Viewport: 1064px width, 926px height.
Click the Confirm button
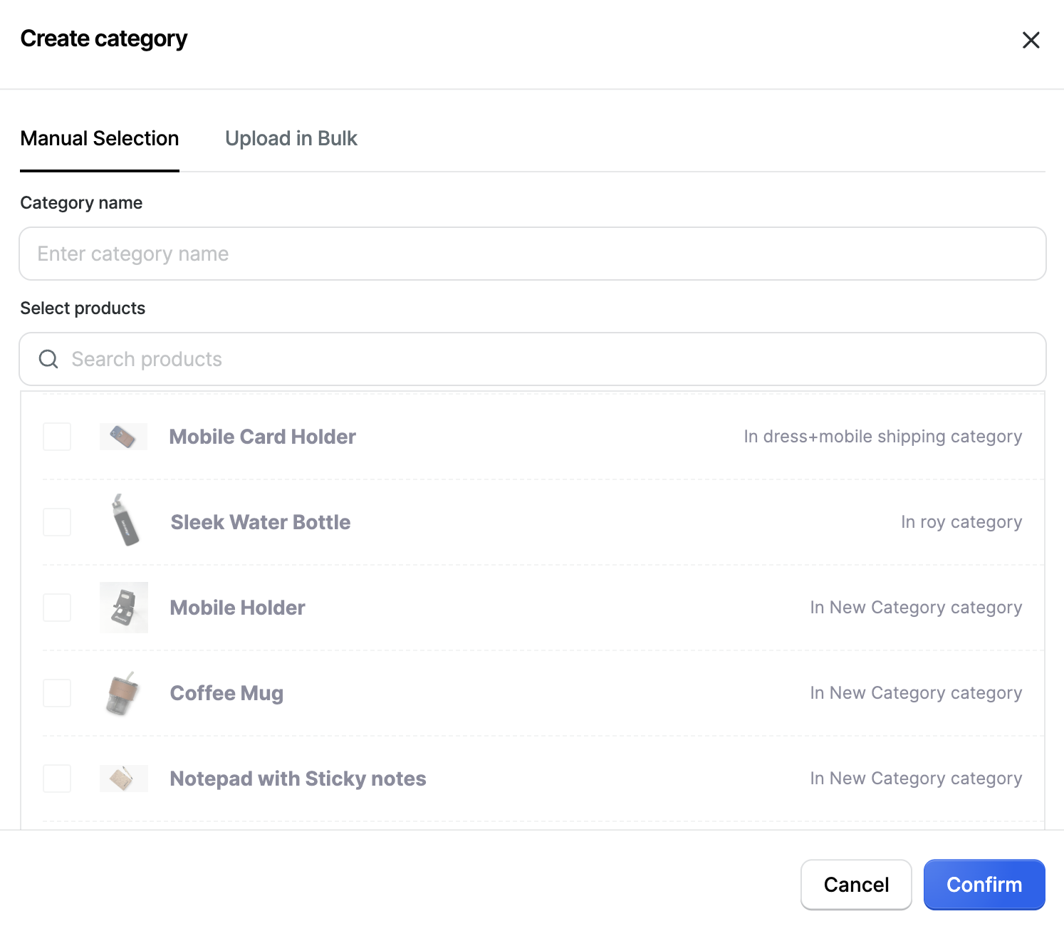coord(984,884)
